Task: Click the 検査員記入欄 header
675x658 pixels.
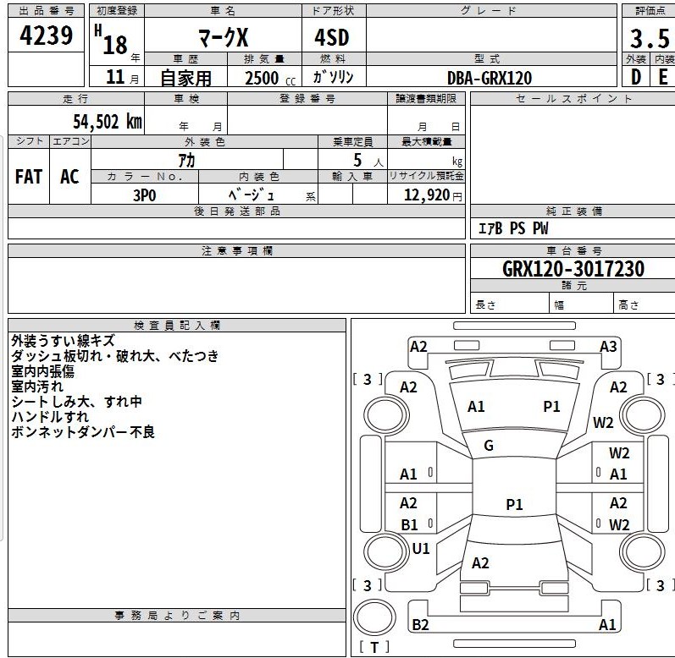Action: [177, 326]
